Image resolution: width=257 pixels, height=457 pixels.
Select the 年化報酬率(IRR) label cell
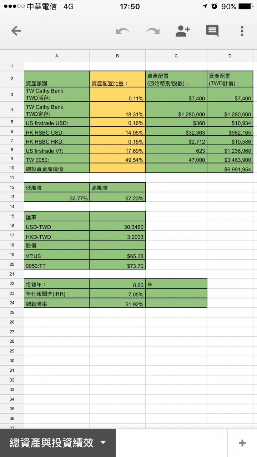pos(57,294)
